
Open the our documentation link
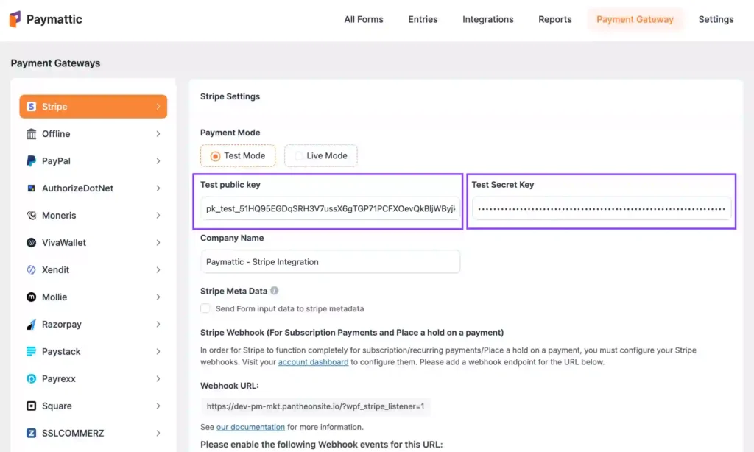coord(250,427)
